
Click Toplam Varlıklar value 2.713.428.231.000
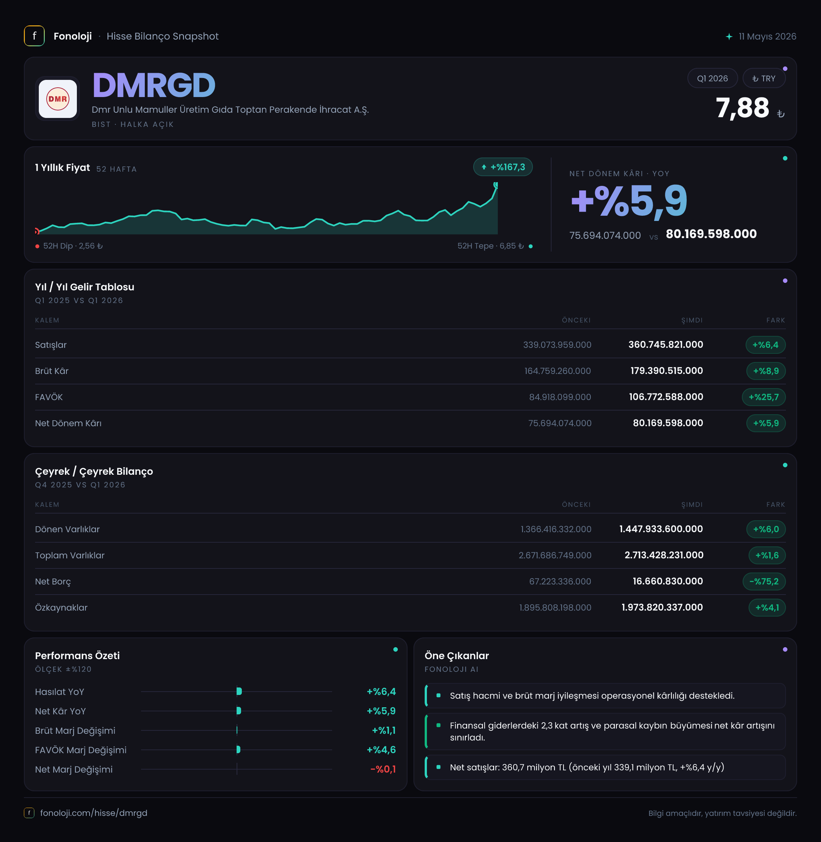coord(664,555)
